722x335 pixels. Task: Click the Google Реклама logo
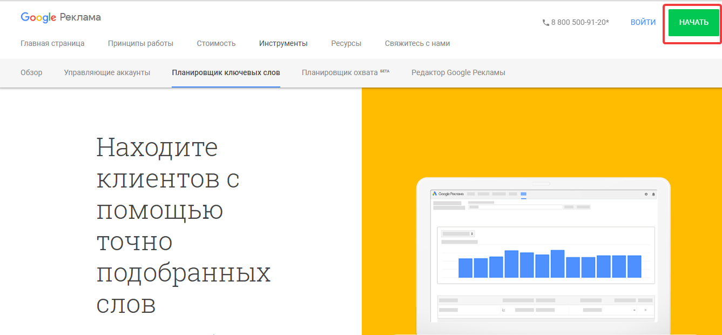[x=60, y=17]
